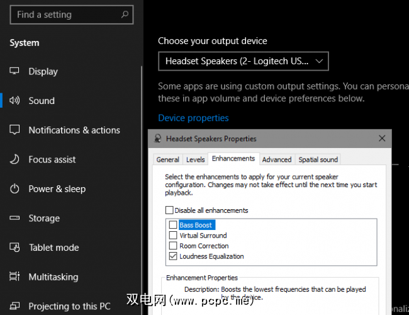
Task: Click the Notifications & actions icon
Action: click(x=15, y=130)
